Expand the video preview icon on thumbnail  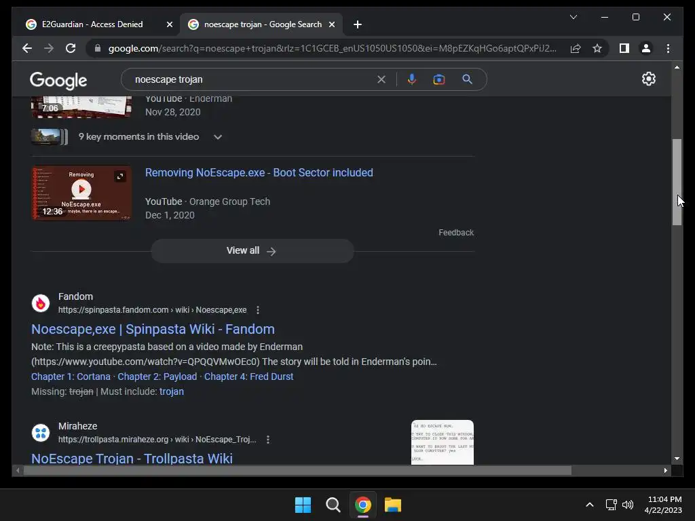120,176
